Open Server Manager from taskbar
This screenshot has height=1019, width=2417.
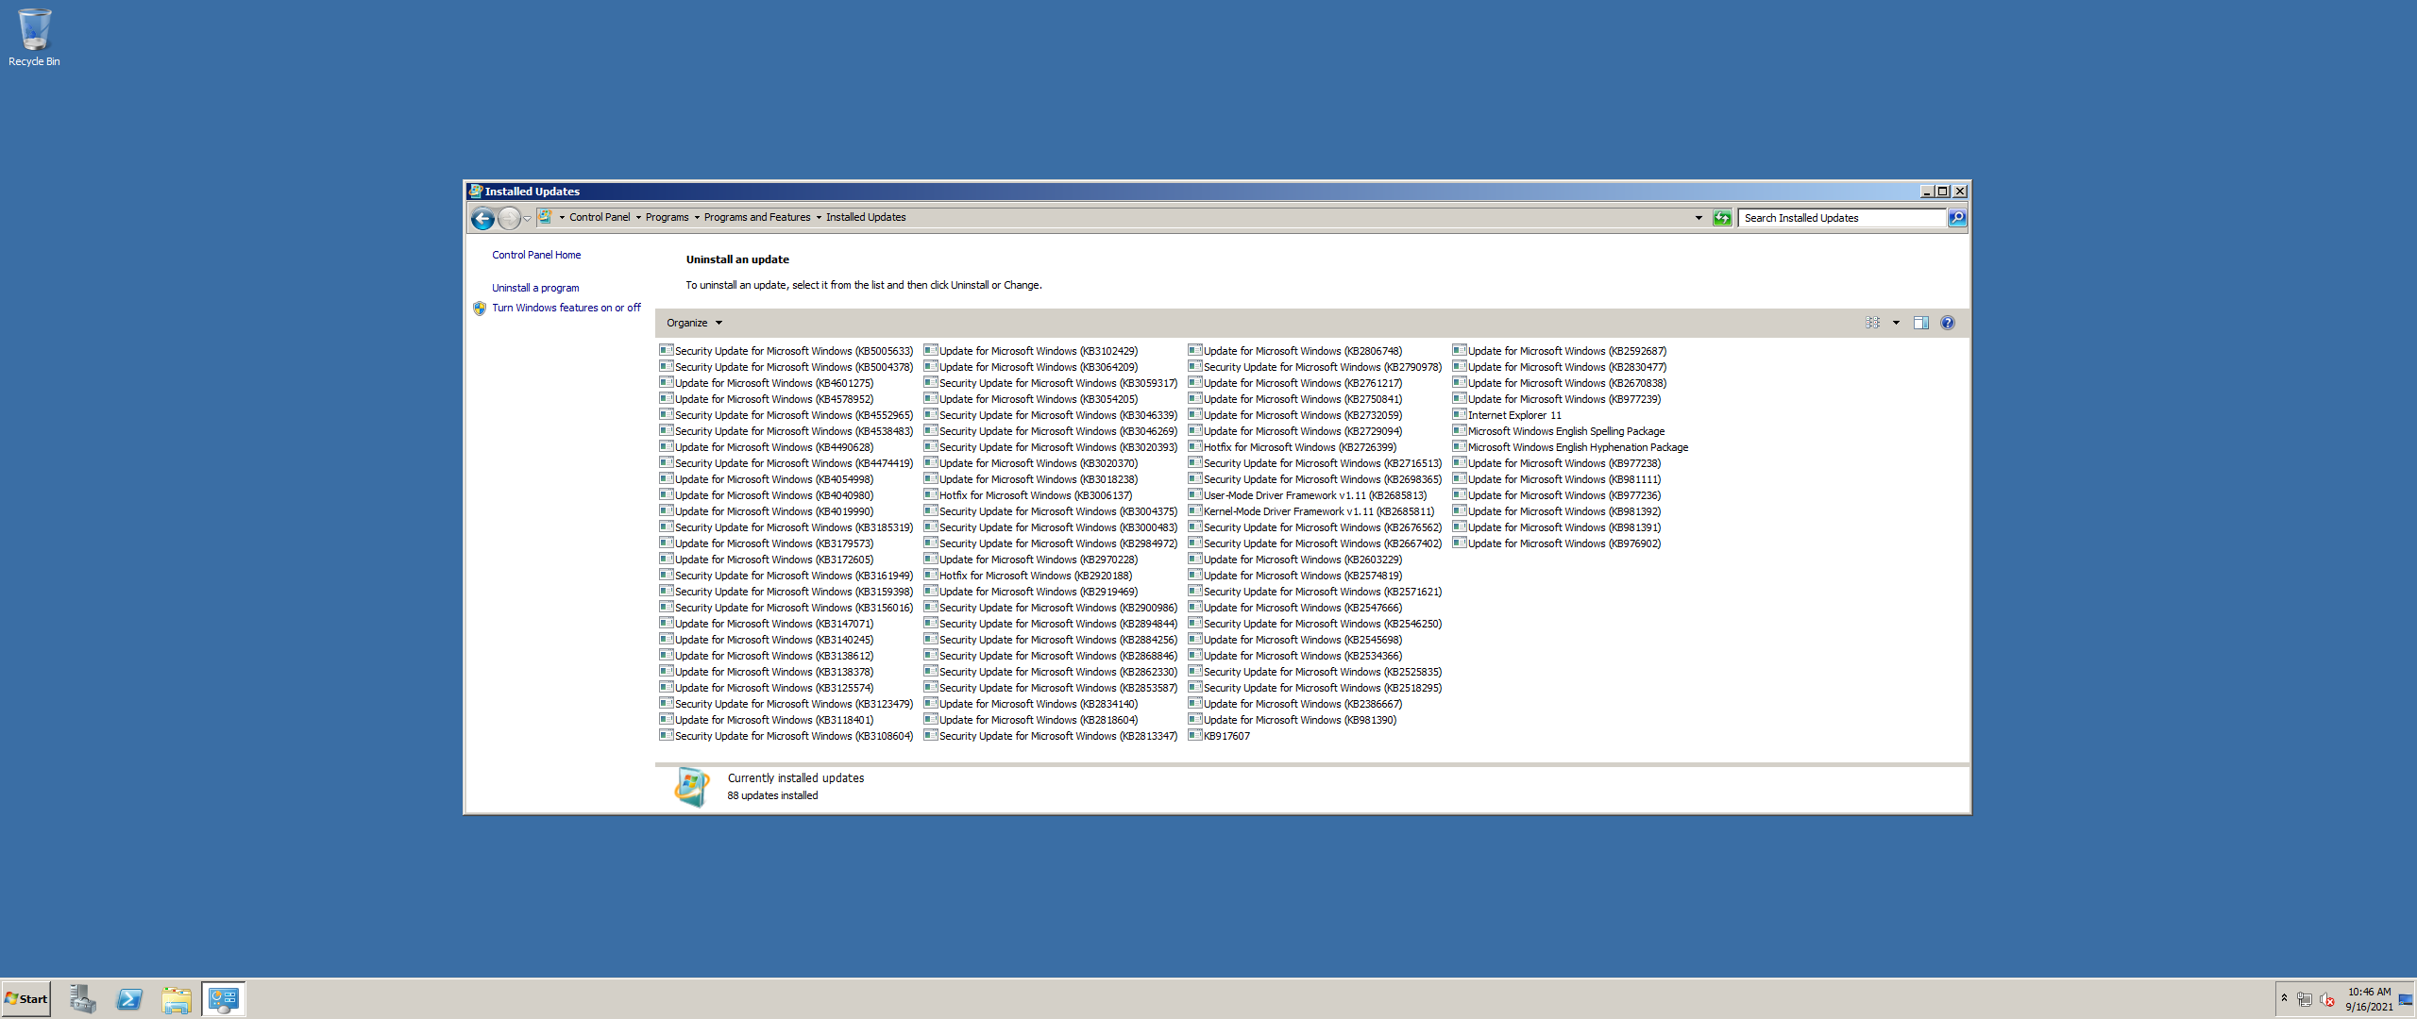(x=82, y=999)
